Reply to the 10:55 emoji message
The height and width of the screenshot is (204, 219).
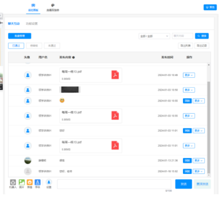coord(187,101)
